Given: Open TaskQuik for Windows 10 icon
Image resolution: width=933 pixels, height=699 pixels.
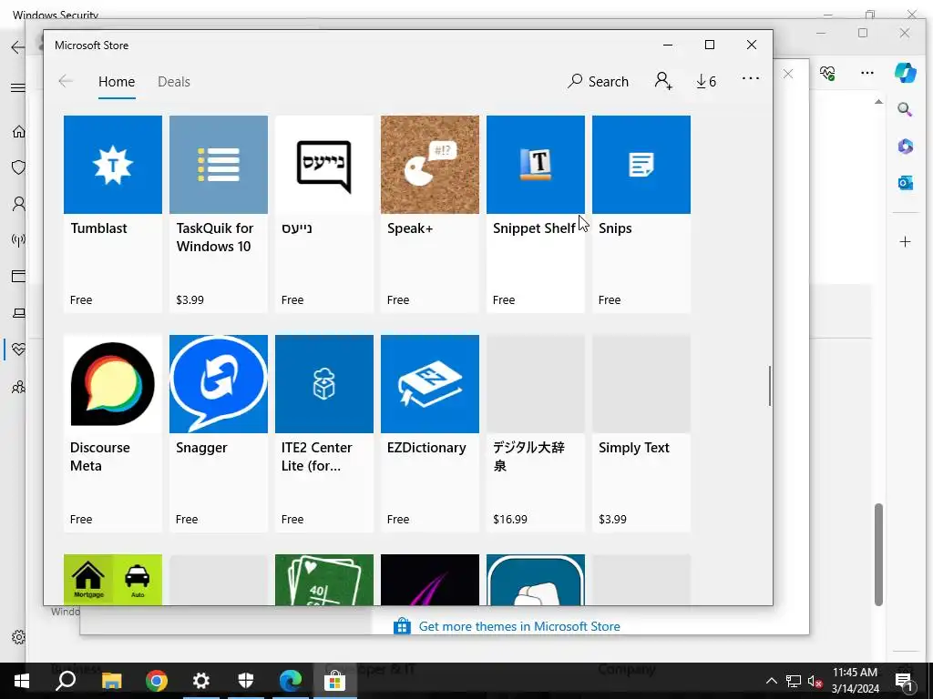Looking at the screenshot, I should point(219,165).
